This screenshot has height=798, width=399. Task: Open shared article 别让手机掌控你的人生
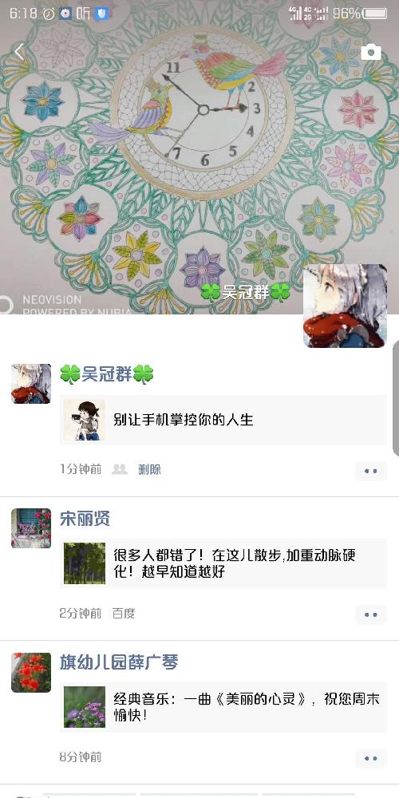(223, 420)
